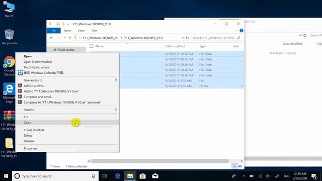Click the Up one level arrow

[70, 38]
